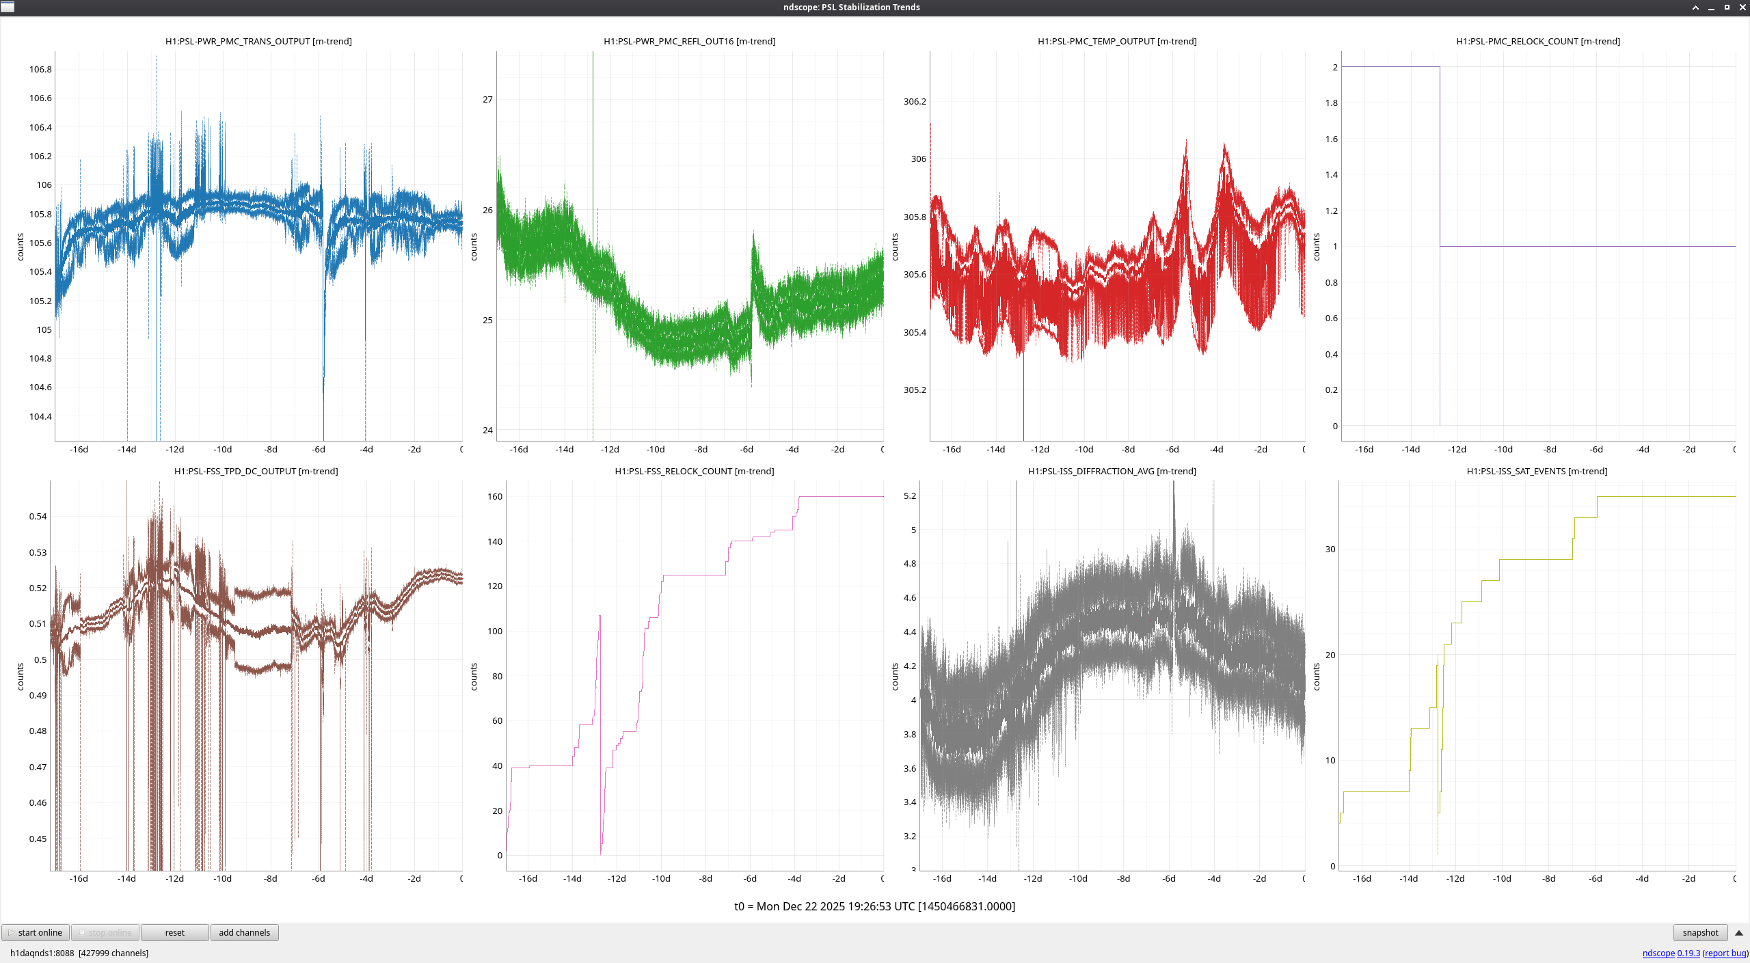1750x963 pixels.
Task: Open the ndscope homepage link
Action: coord(1658,953)
